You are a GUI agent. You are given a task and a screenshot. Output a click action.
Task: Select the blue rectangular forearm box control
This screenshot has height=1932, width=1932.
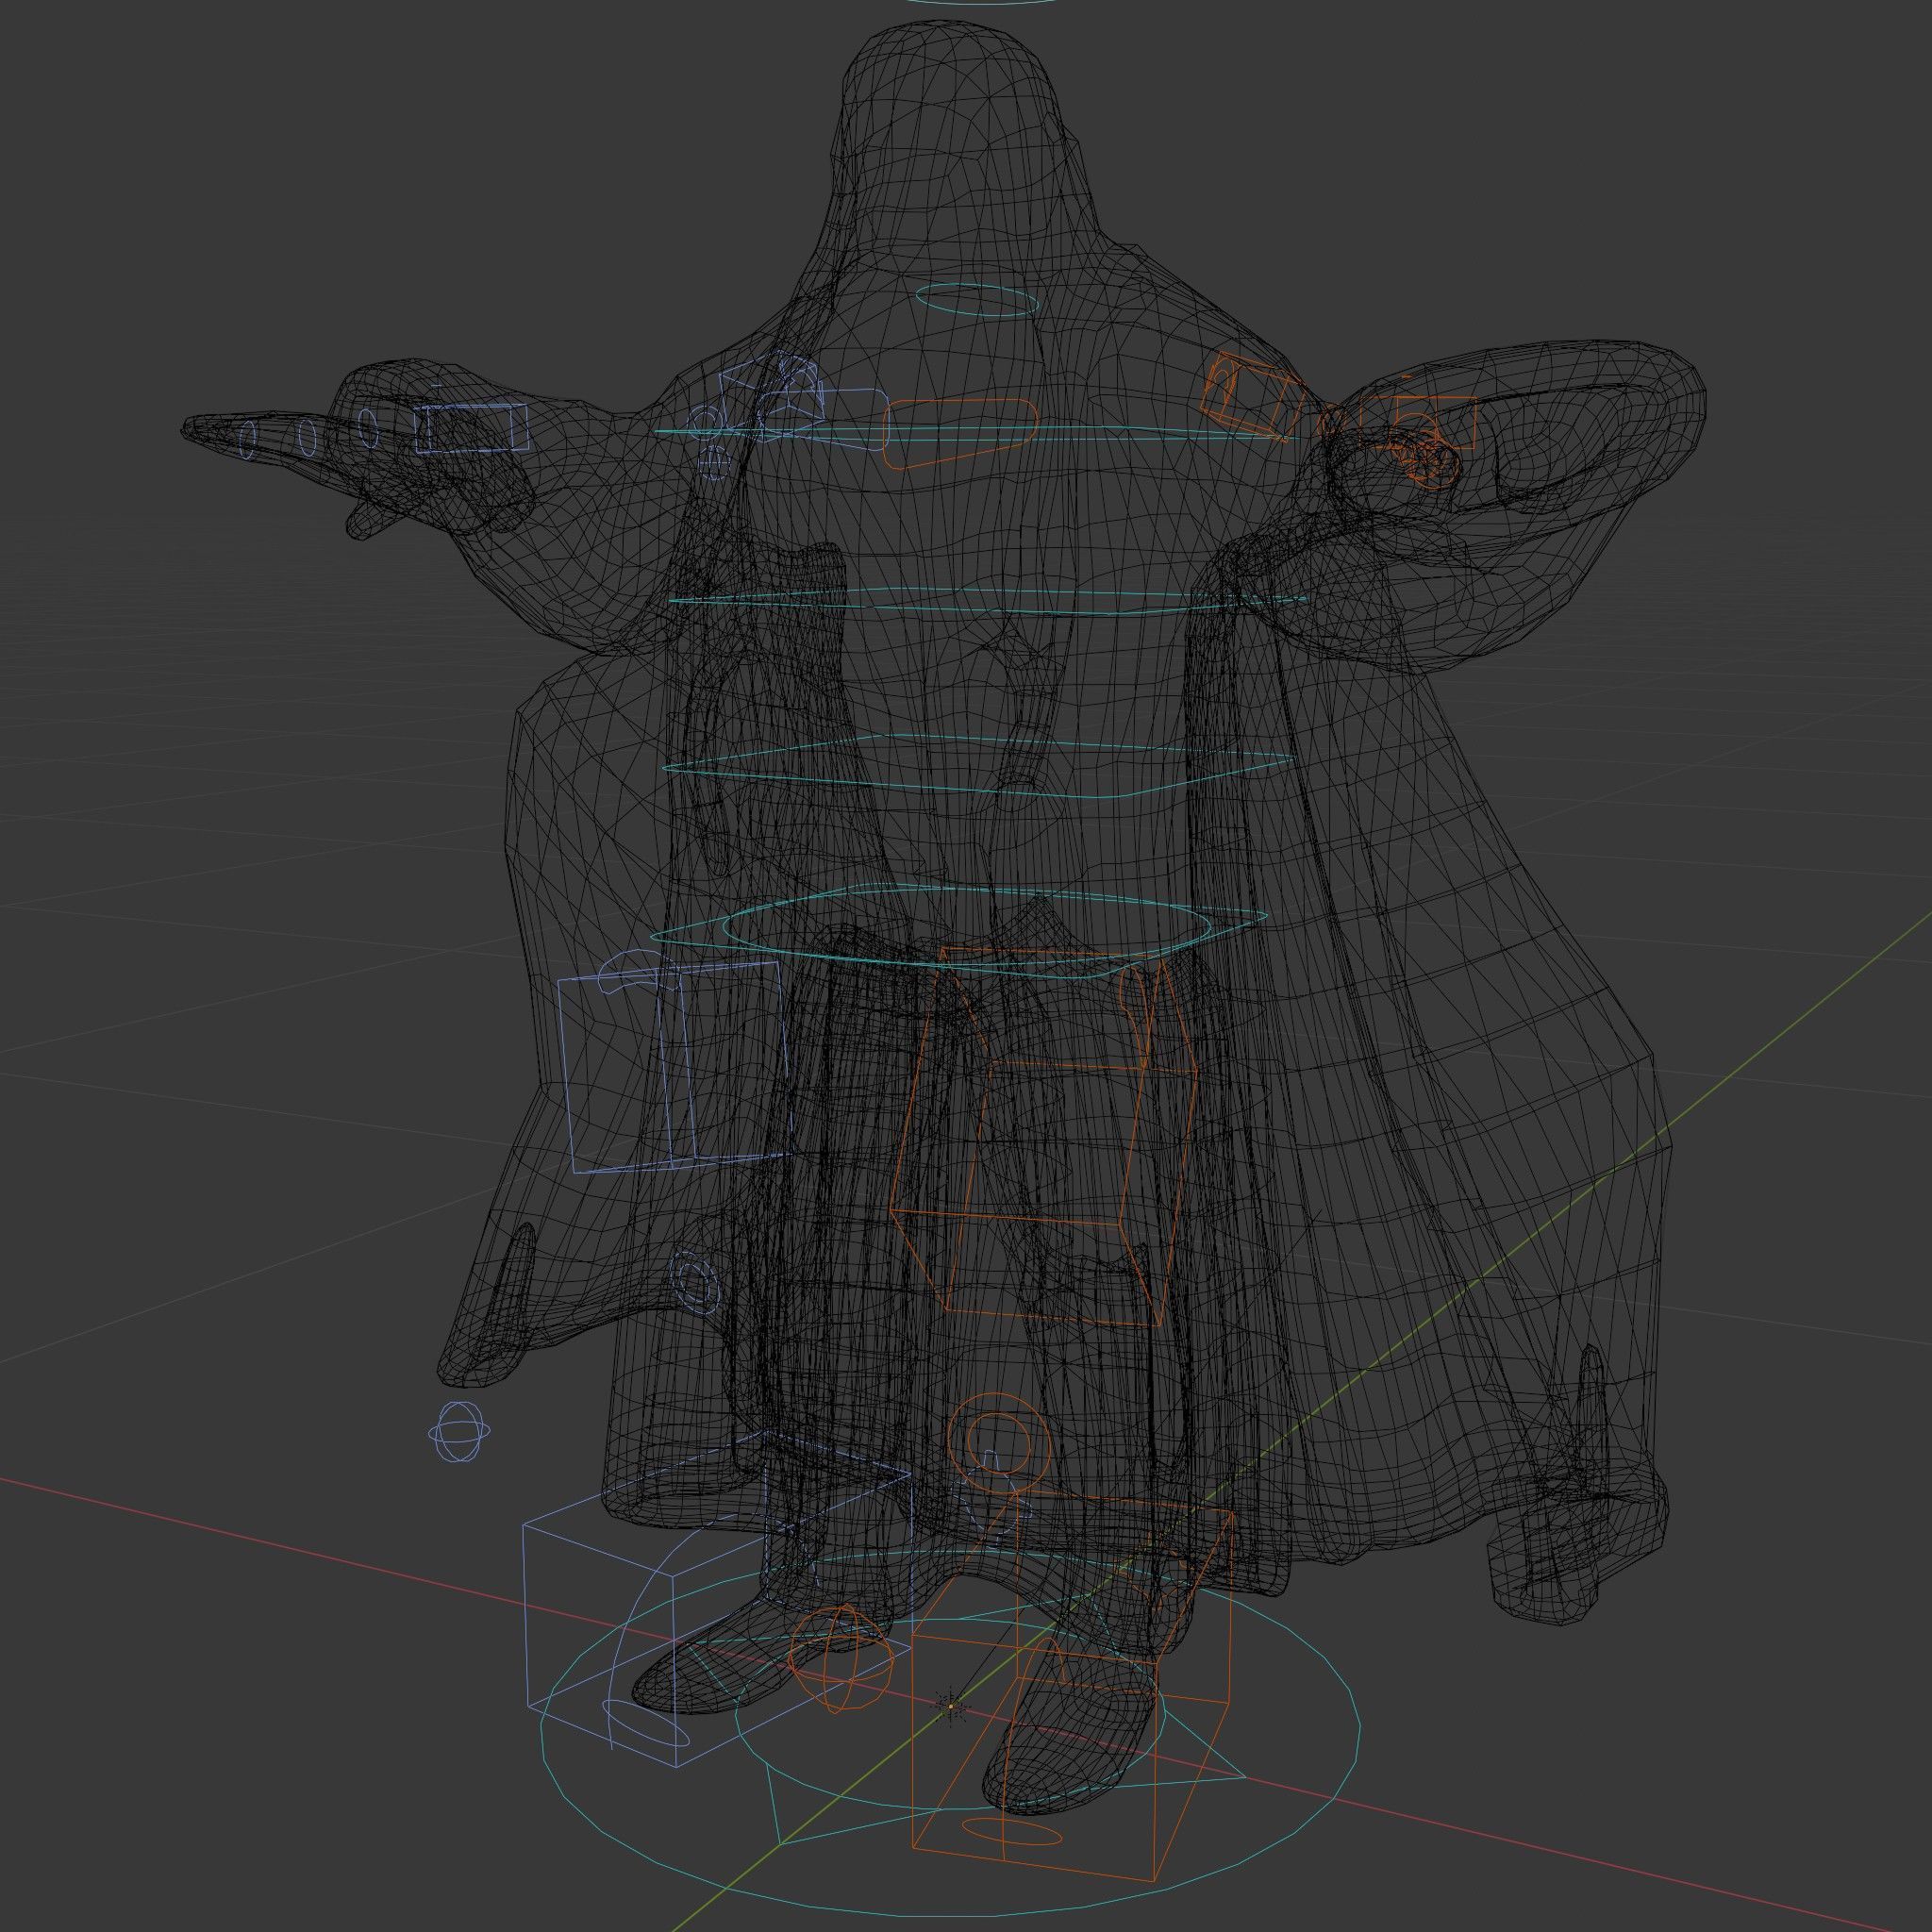[472, 428]
